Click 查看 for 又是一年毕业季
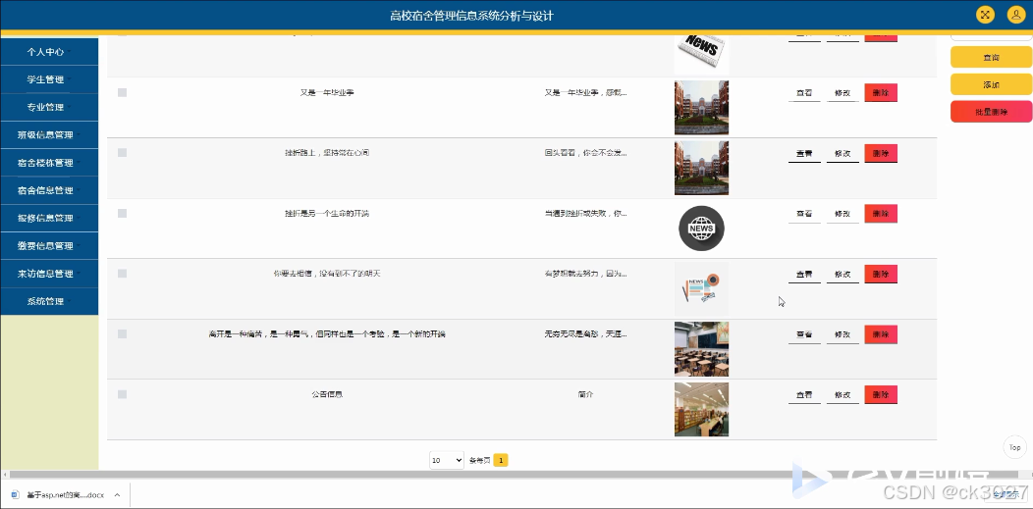 pos(804,93)
